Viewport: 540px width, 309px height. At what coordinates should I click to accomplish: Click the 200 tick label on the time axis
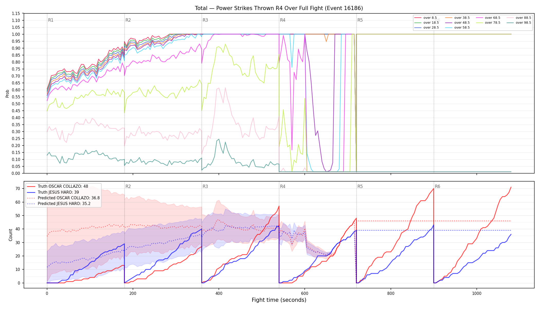click(133, 293)
